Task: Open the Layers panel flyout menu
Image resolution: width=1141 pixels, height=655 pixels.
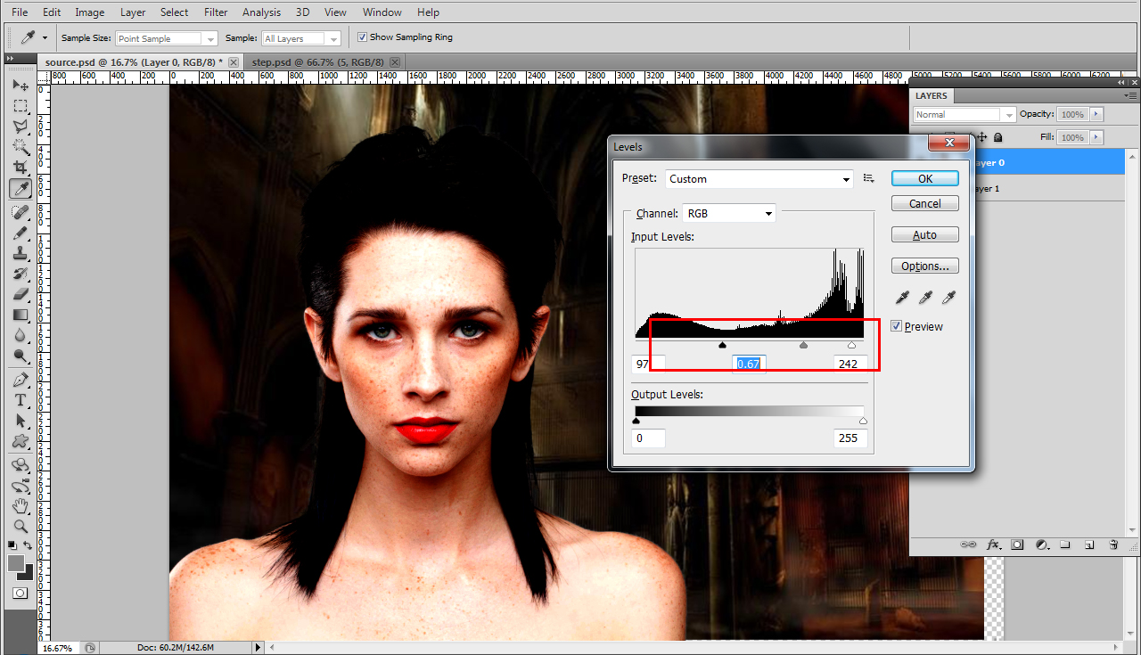Action: tap(1131, 94)
